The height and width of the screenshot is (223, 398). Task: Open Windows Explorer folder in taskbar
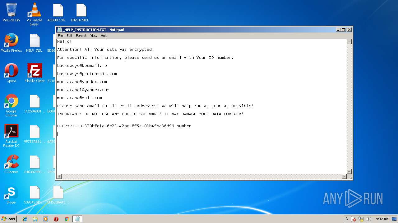tap(35, 219)
